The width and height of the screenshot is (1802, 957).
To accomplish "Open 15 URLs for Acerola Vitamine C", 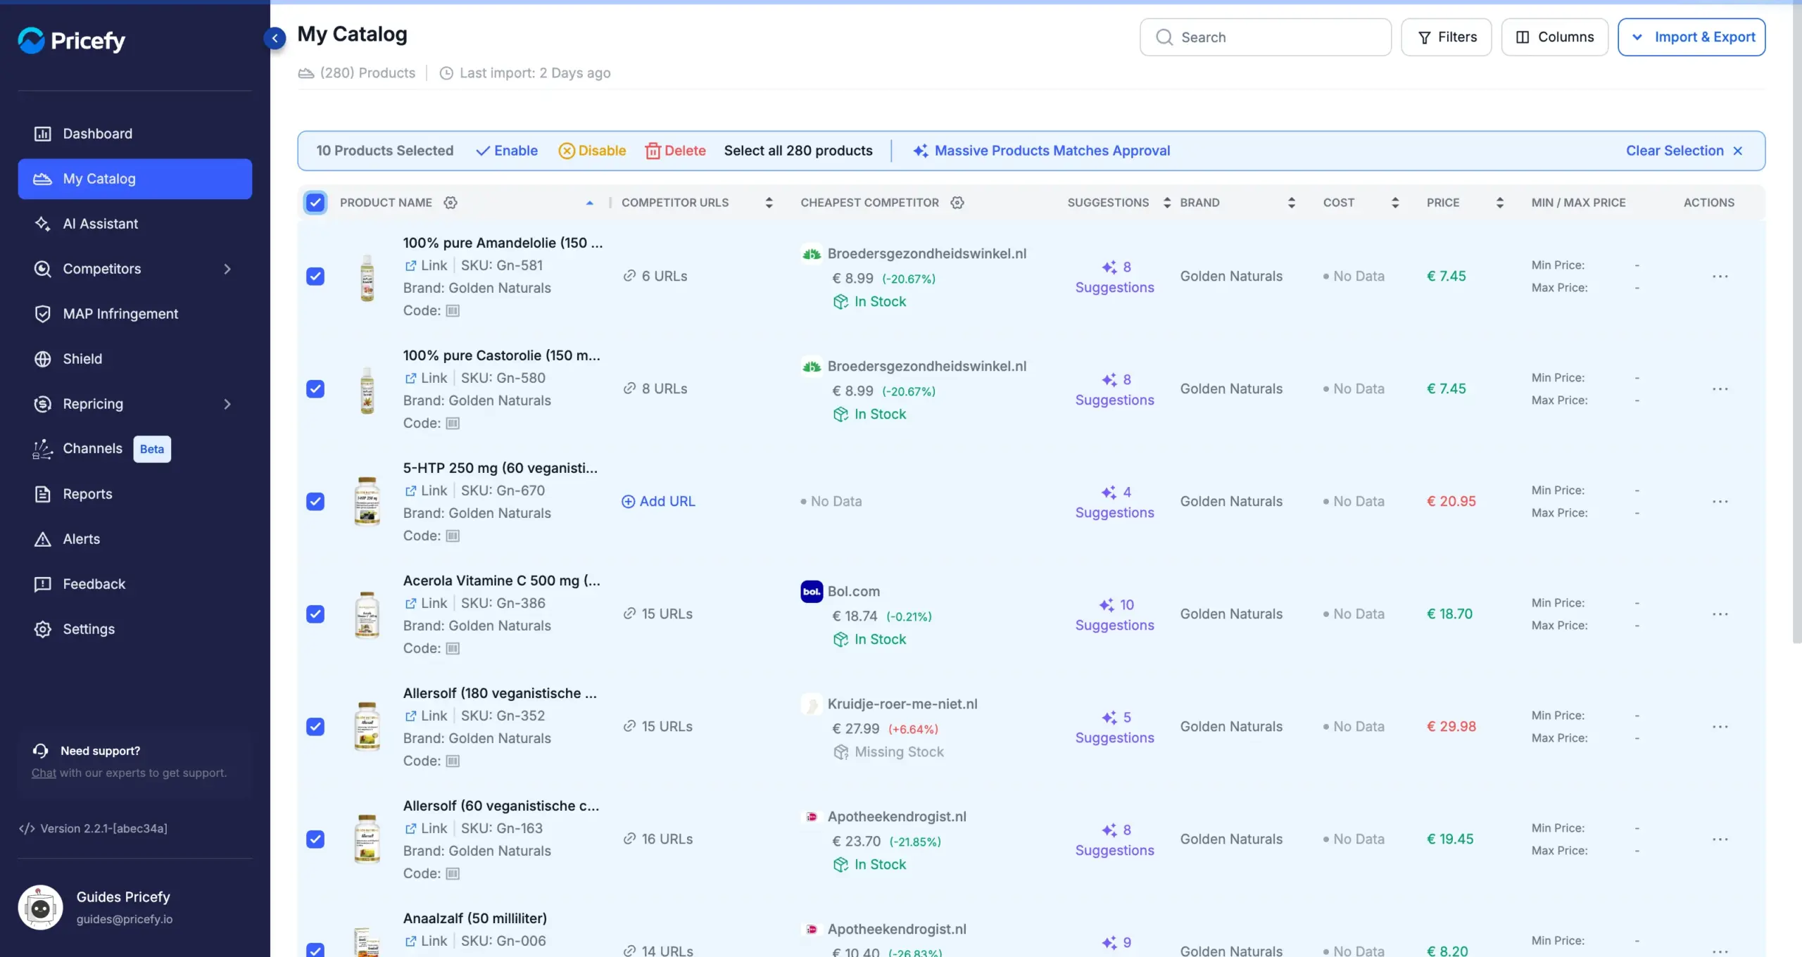I will (657, 614).
